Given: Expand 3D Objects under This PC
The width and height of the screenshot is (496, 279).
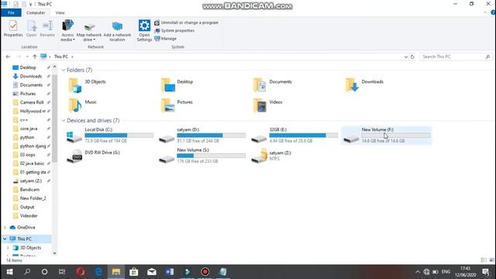Looking at the screenshot, I should coord(8,248).
